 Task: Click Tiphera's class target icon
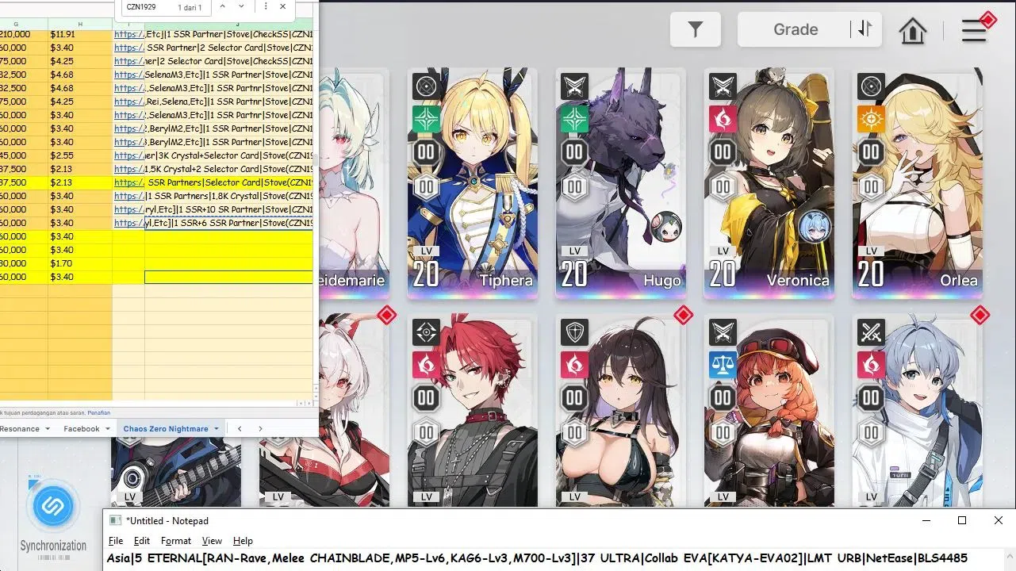(426, 86)
